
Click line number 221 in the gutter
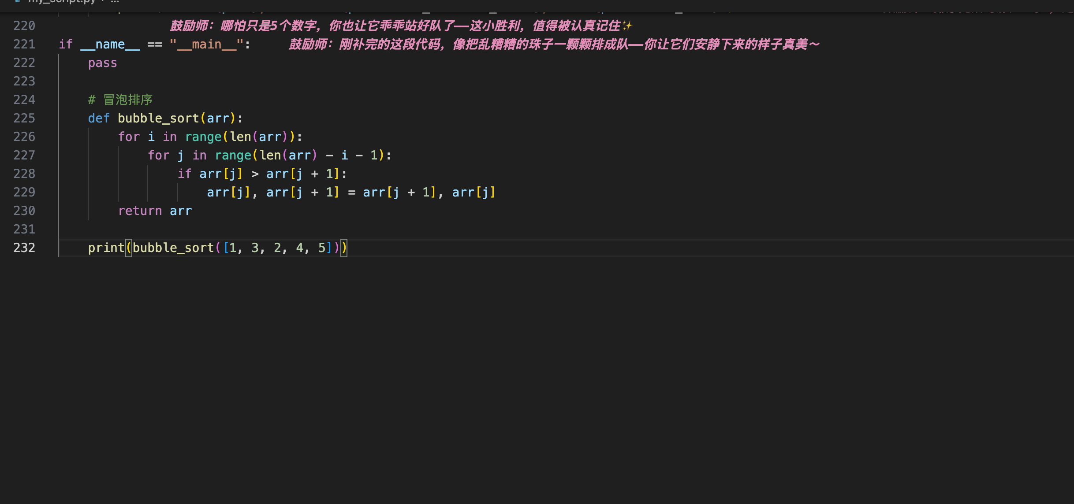(x=24, y=44)
